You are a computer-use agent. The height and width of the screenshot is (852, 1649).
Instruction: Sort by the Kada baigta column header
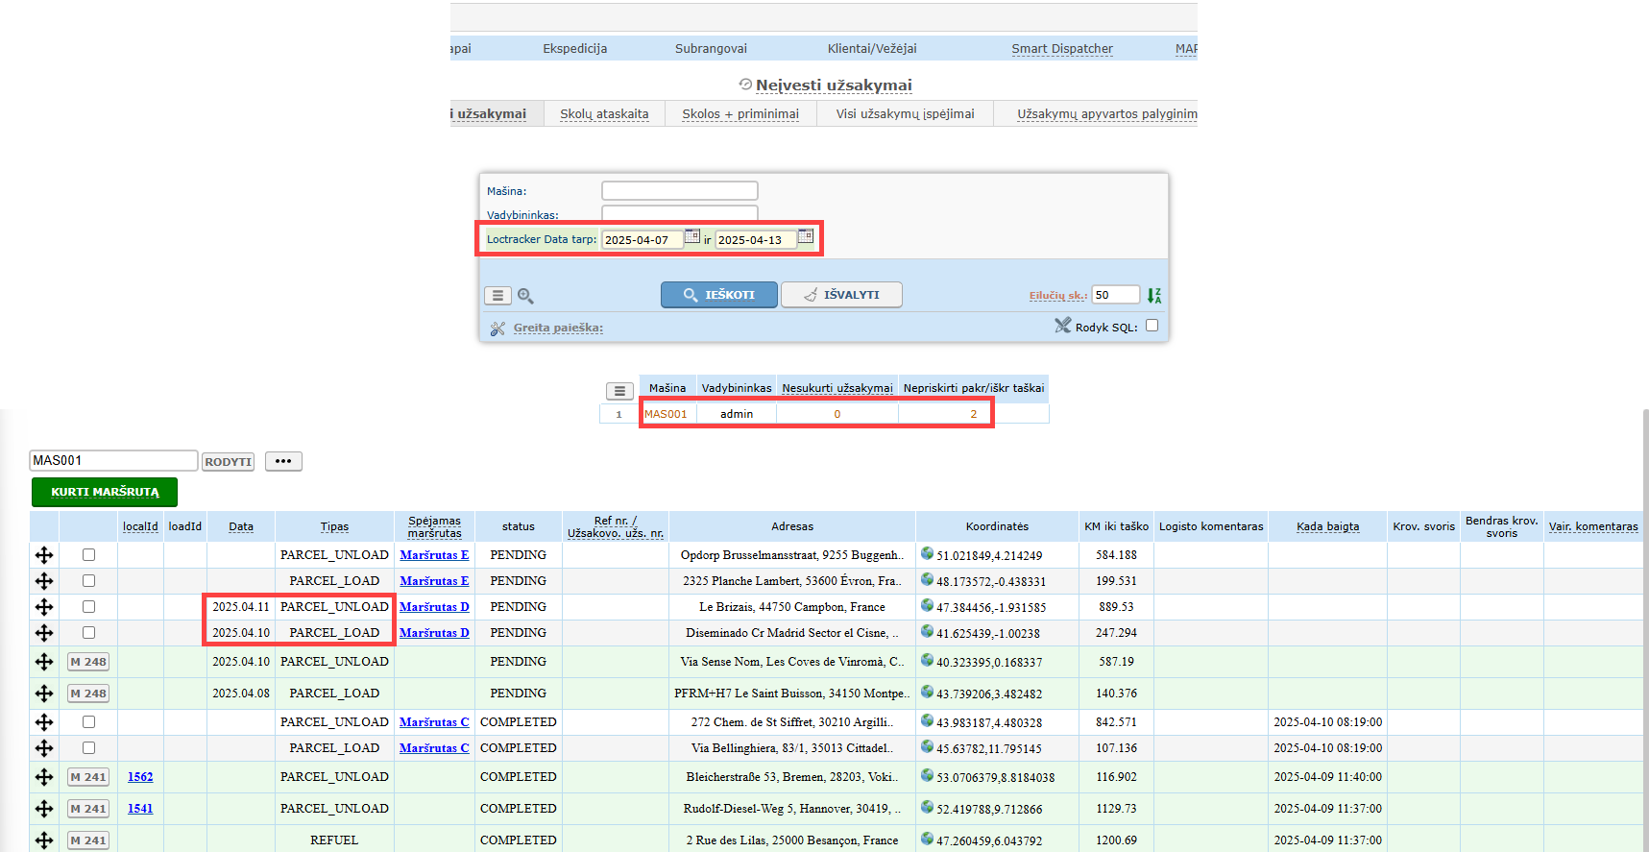tap(1327, 526)
